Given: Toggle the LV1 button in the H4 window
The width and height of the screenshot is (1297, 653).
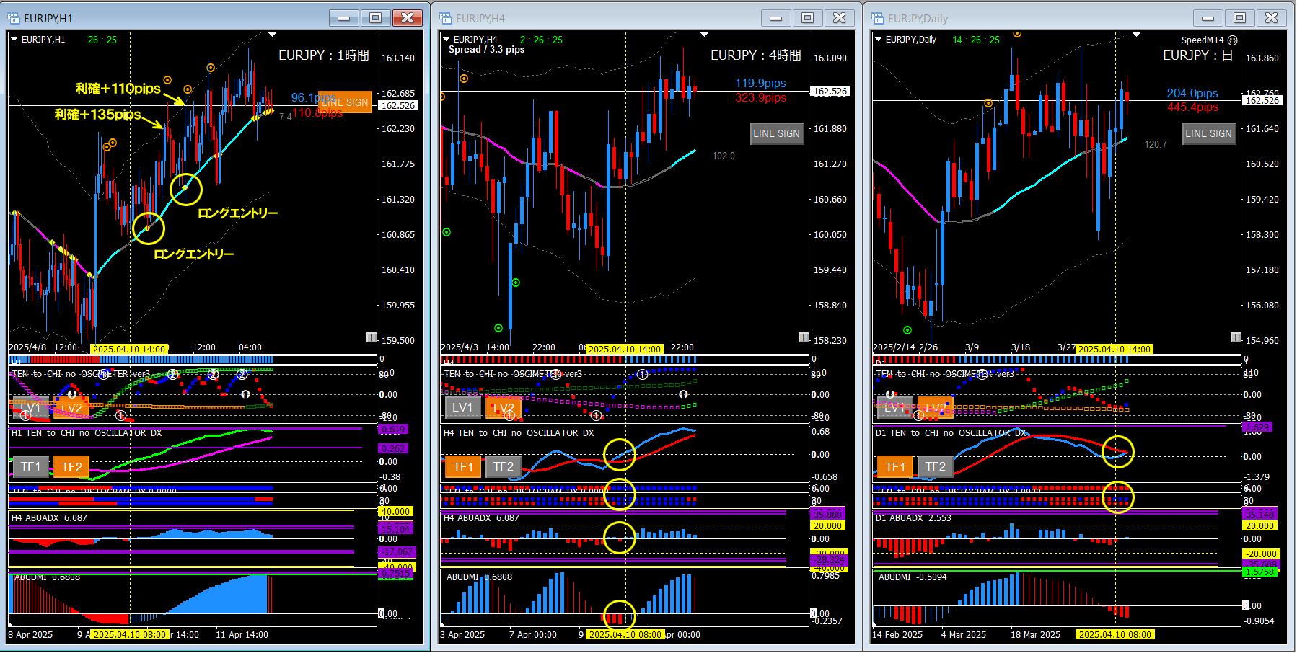Looking at the screenshot, I should (463, 407).
